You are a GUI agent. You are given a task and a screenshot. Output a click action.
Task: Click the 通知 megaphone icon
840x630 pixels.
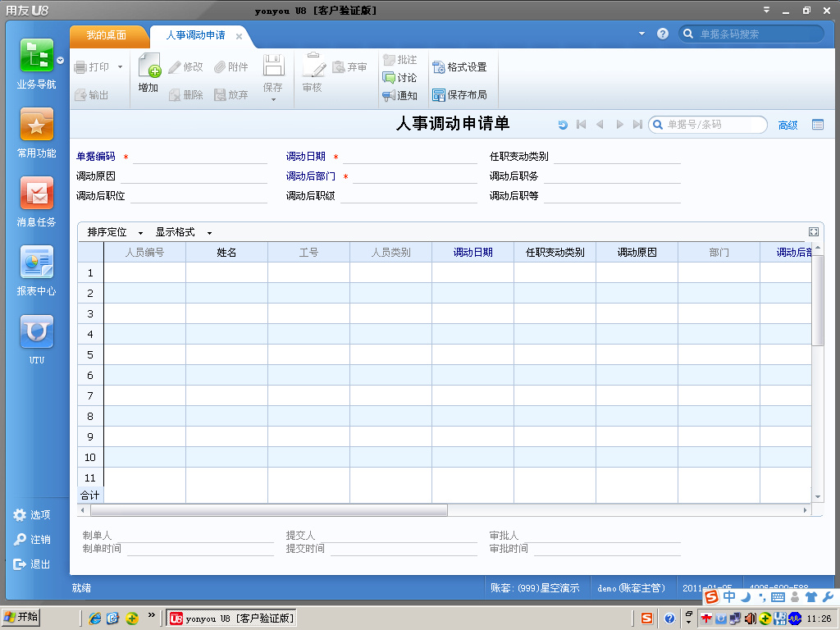pyautogui.click(x=389, y=96)
